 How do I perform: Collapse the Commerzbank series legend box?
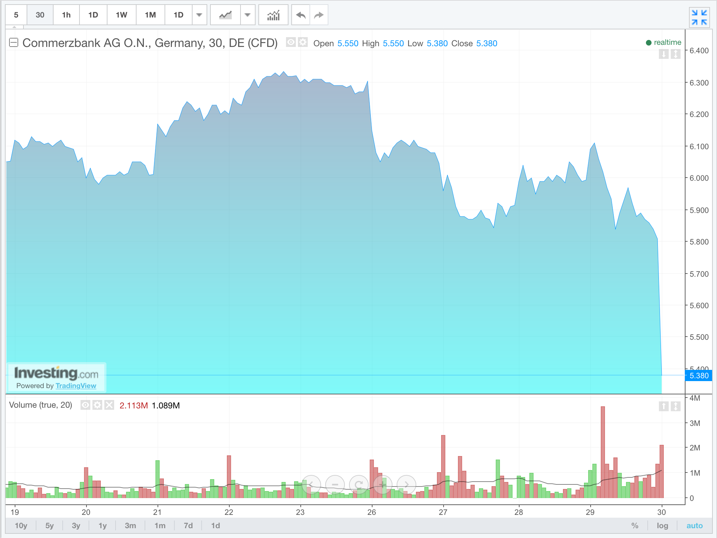tap(14, 43)
